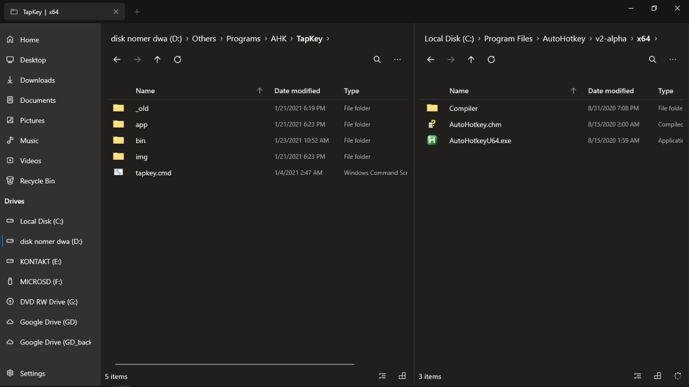The height and width of the screenshot is (387, 689).
Task: Sort right pane by Name column
Action: click(459, 91)
